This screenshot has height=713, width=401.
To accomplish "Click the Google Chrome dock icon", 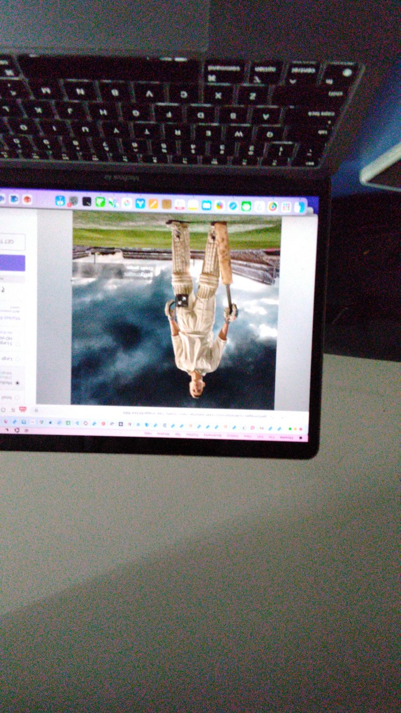I will (x=272, y=207).
